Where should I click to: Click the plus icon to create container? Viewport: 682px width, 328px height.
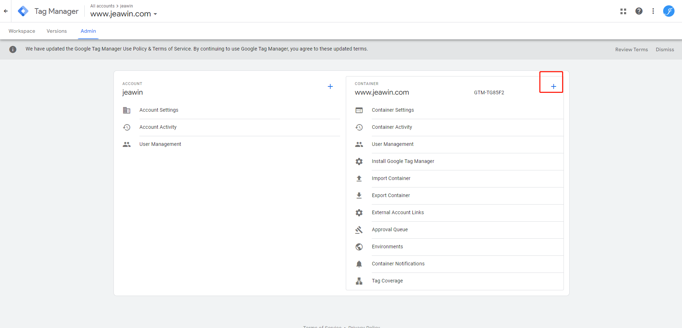coord(553,86)
